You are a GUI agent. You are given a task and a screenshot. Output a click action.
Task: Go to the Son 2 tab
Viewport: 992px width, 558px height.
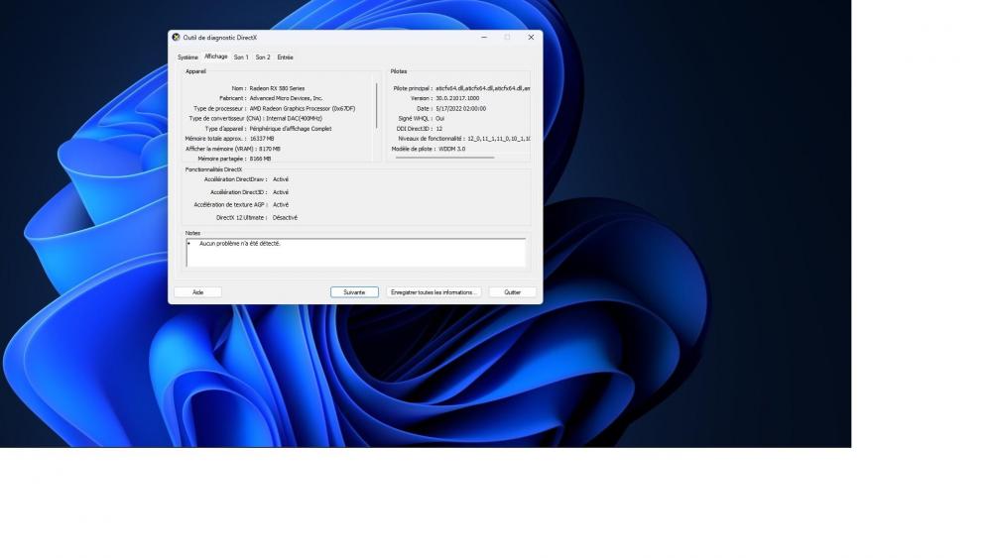263,57
